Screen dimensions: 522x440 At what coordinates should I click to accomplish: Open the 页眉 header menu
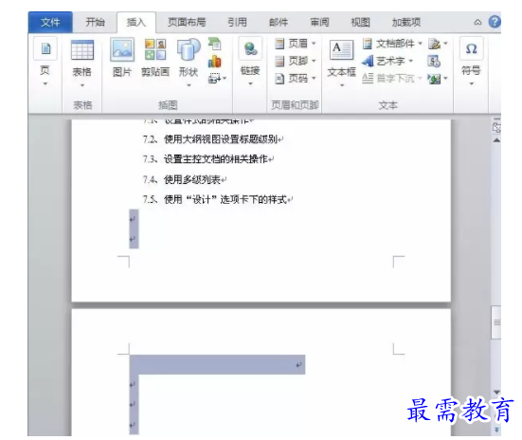click(x=296, y=44)
